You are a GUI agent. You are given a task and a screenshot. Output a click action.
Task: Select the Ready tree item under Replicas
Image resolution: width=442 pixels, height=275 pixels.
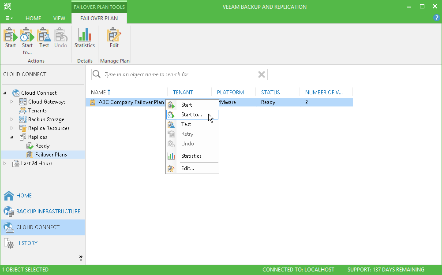(42, 146)
